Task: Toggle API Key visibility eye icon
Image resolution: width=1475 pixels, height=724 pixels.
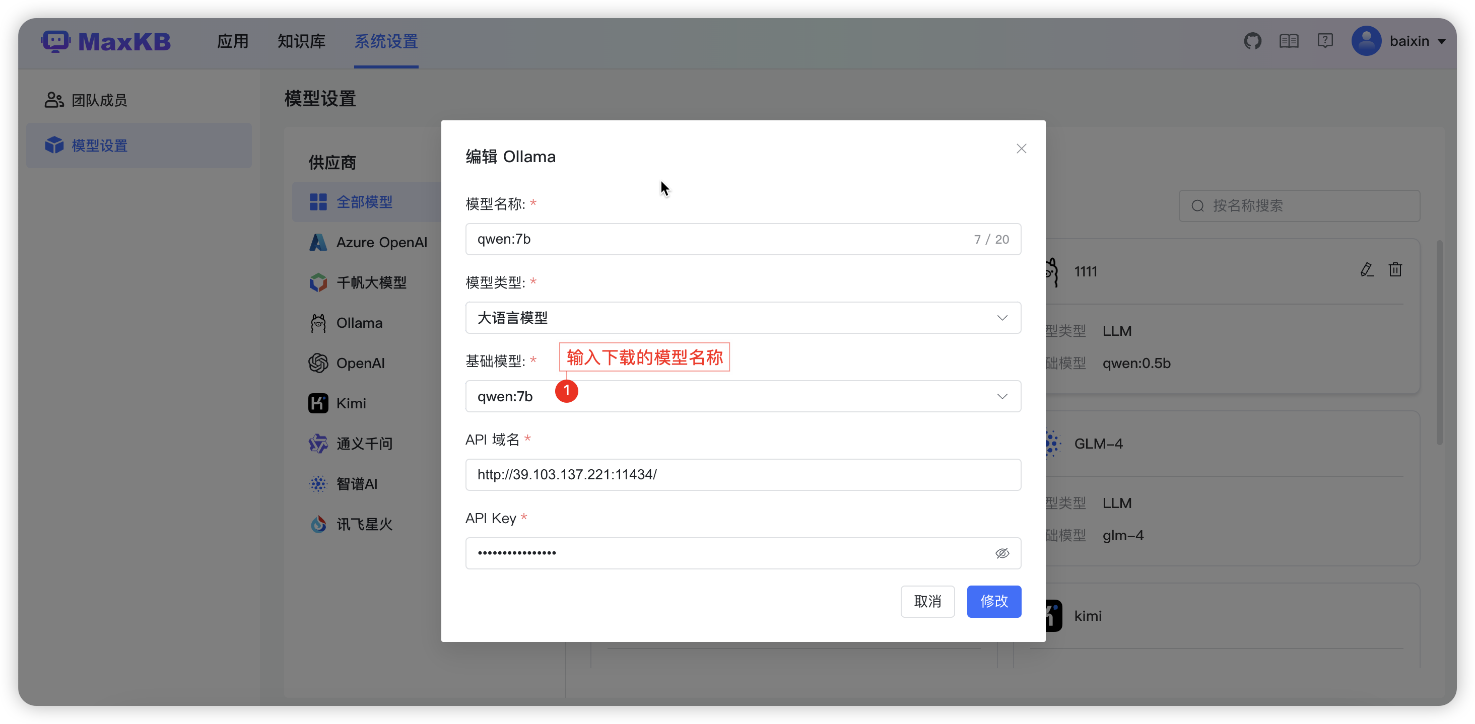Action: pos(1002,553)
